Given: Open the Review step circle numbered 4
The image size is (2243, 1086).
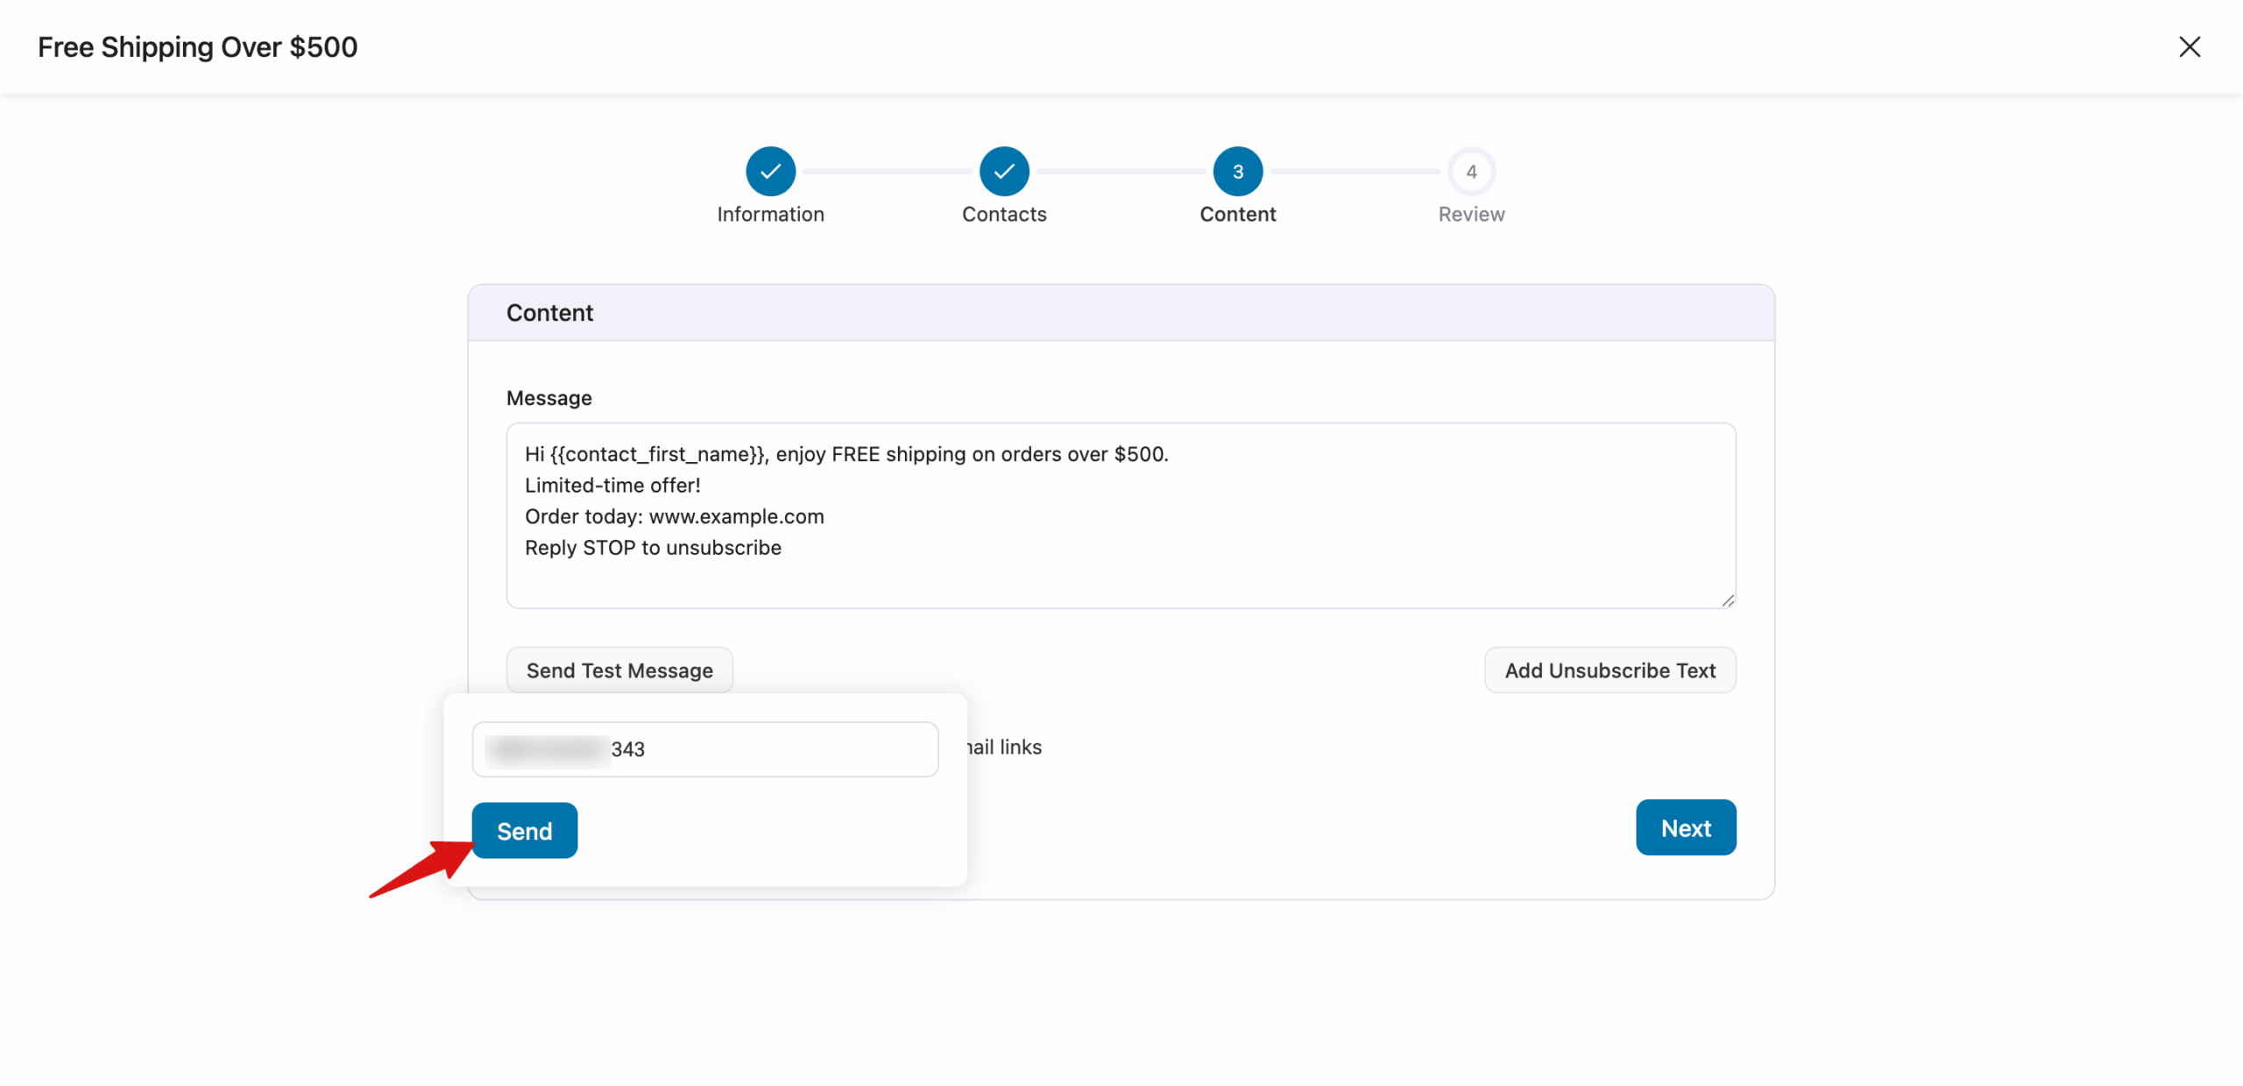Looking at the screenshot, I should pos(1470,171).
